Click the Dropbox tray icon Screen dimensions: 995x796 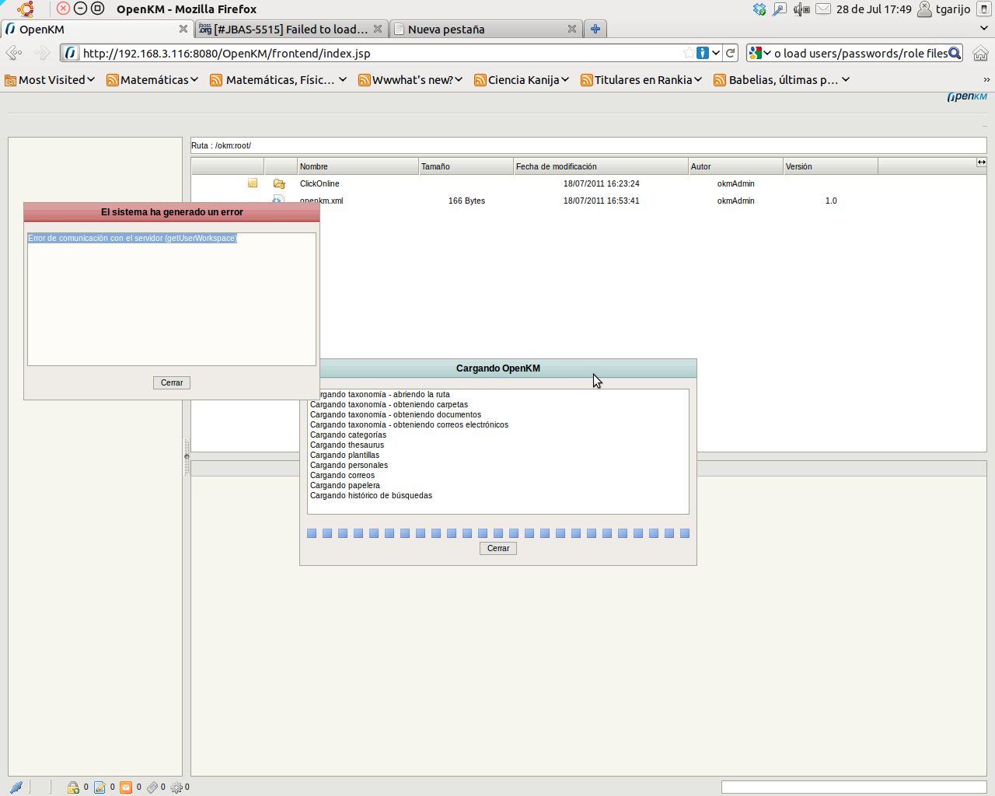pos(759,9)
